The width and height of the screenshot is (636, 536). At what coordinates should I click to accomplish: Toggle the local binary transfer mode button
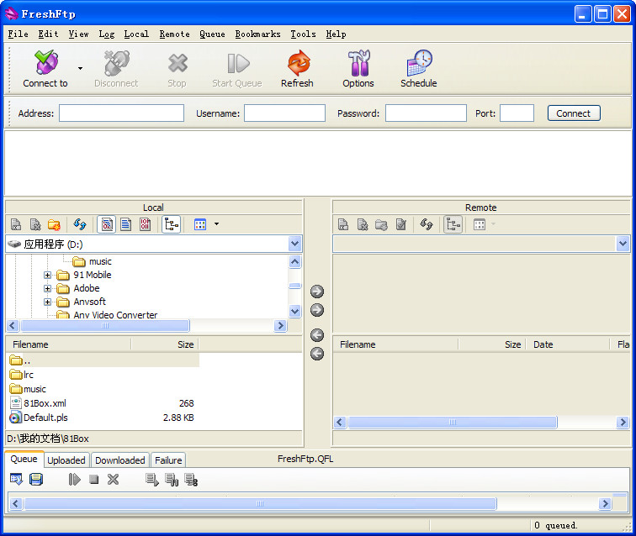[146, 224]
